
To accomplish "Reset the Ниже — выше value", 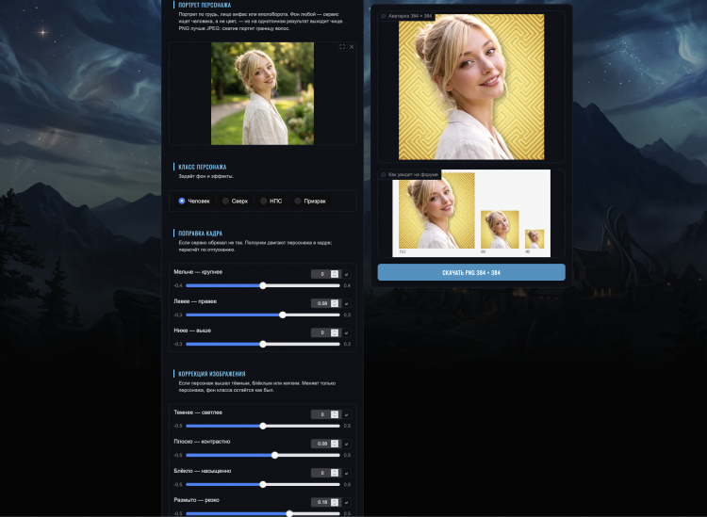I will tap(346, 332).
